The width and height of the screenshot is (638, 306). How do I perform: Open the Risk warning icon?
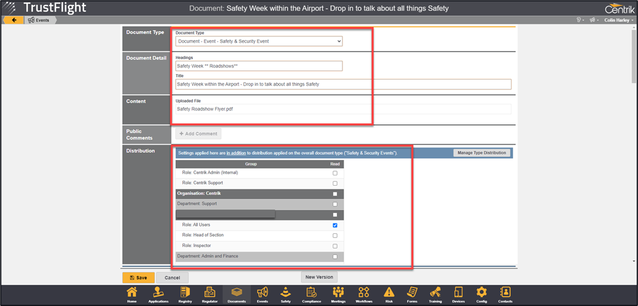pos(389,294)
